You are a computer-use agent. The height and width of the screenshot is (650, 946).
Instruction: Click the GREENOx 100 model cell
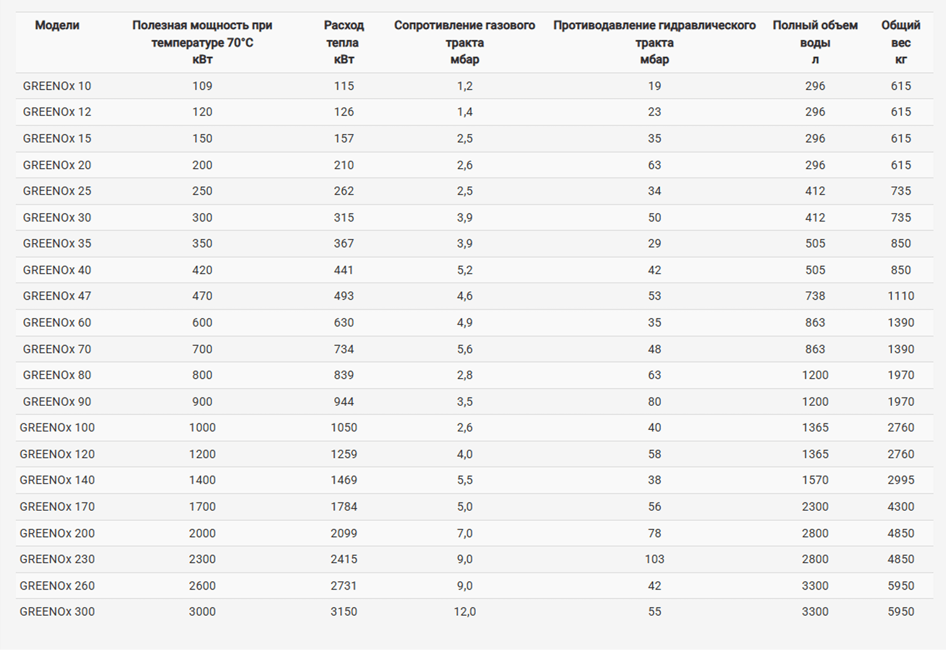coord(57,427)
